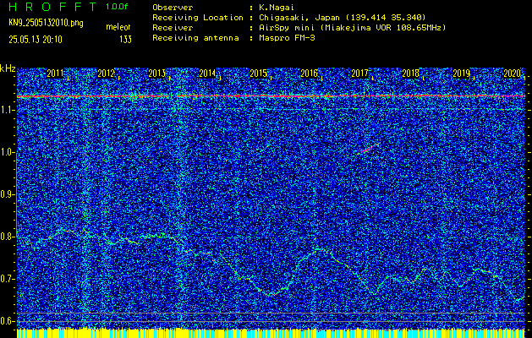The image size is (532, 338).
Task: Click the Receiver label
Action: tap(173, 27)
